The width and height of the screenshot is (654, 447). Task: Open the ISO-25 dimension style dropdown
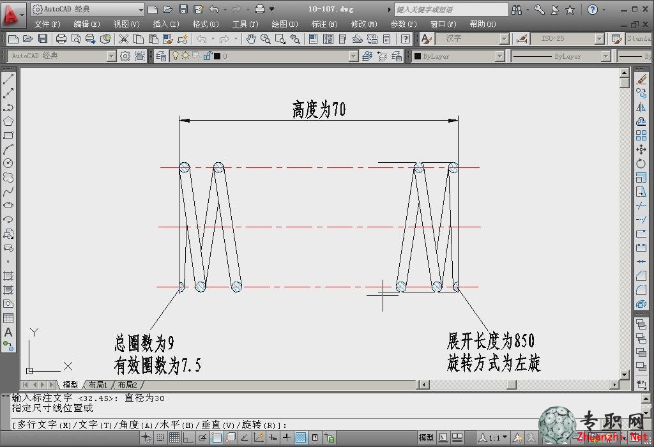click(599, 39)
